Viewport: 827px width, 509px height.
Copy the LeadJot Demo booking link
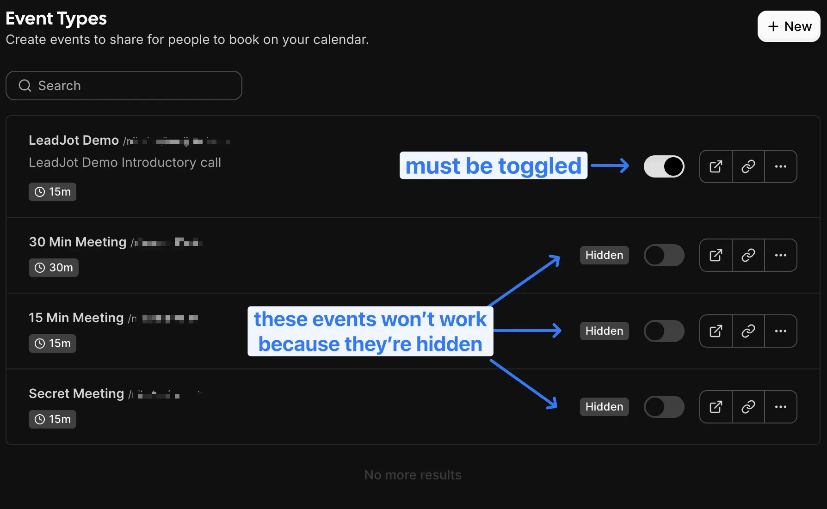pos(748,166)
